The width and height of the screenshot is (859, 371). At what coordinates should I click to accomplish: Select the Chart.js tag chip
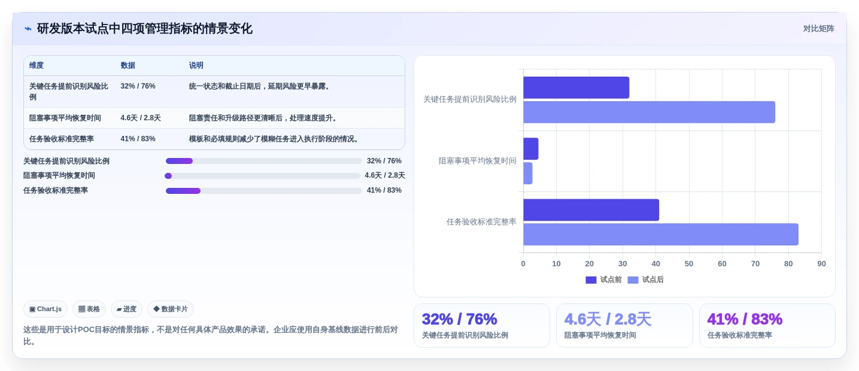click(45, 309)
